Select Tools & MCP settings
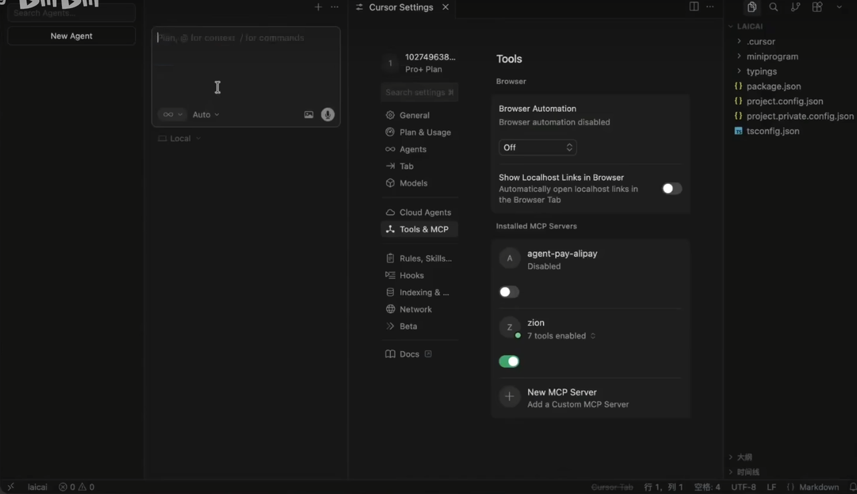The width and height of the screenshot is (857, 494). coord(419,229)
